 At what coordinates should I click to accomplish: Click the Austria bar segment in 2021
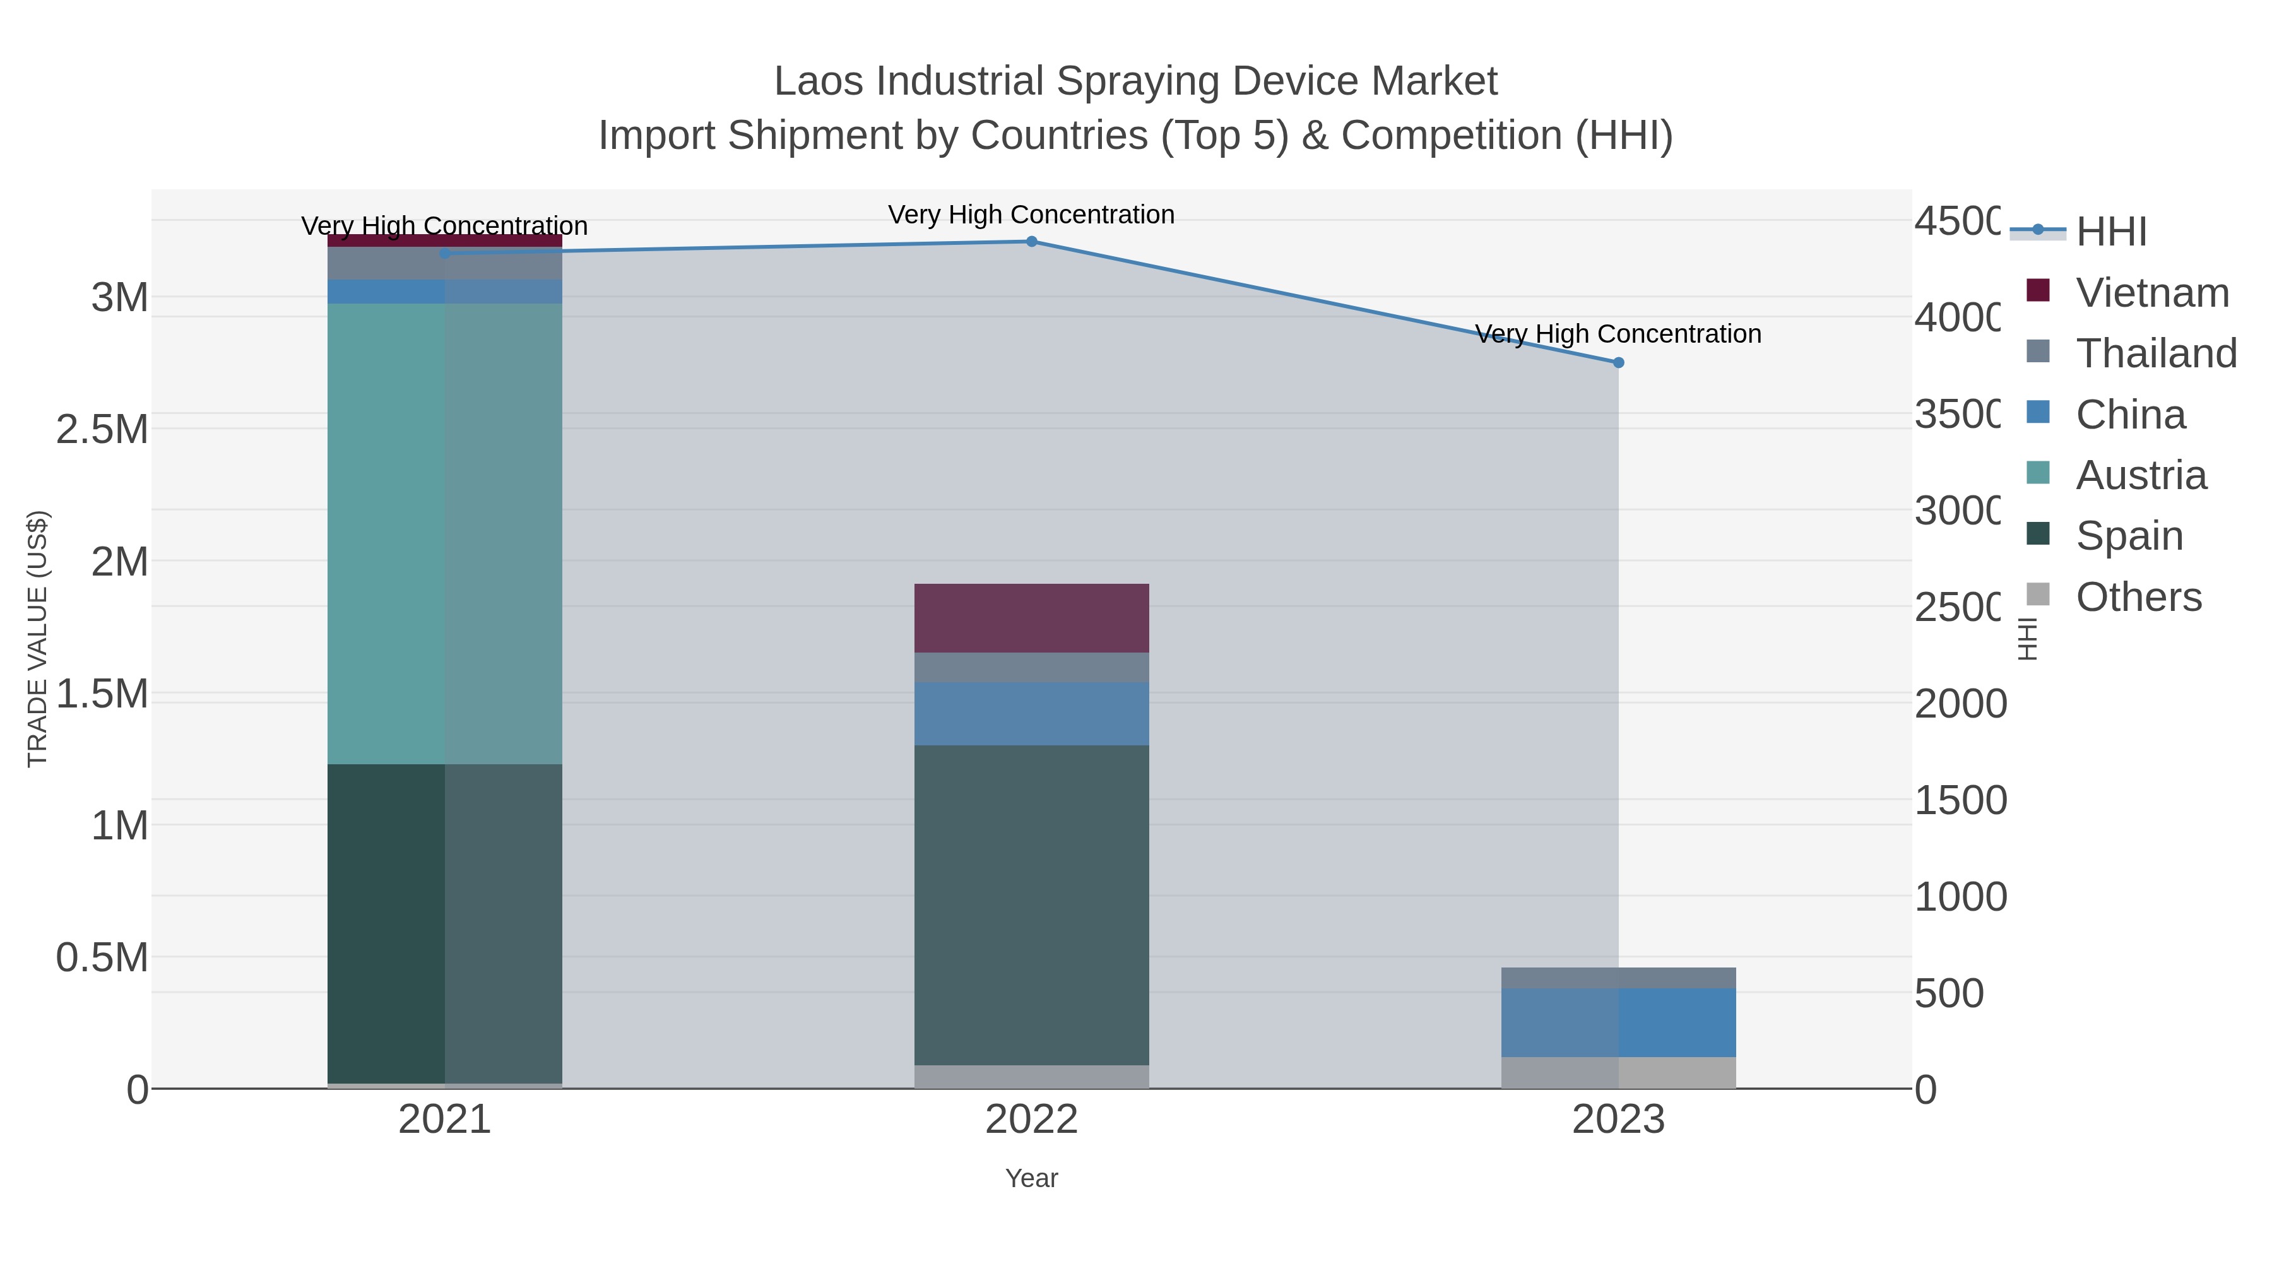click(444, 533)
